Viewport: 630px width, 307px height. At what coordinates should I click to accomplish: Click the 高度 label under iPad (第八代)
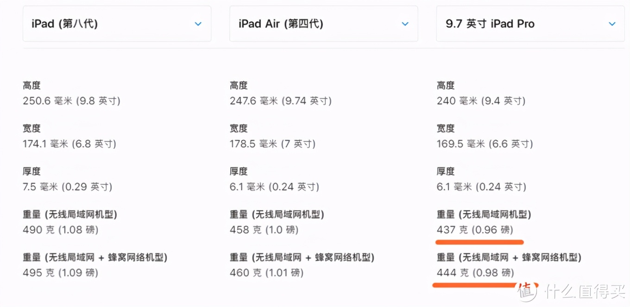(31, 85)
